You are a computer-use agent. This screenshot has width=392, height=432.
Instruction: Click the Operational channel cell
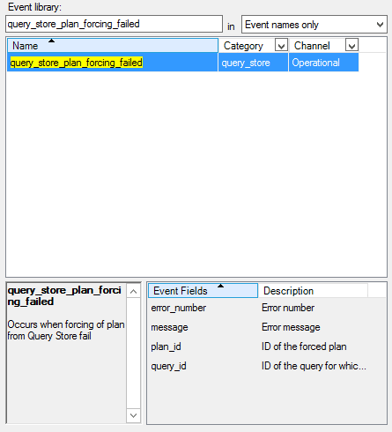(323, 63)
